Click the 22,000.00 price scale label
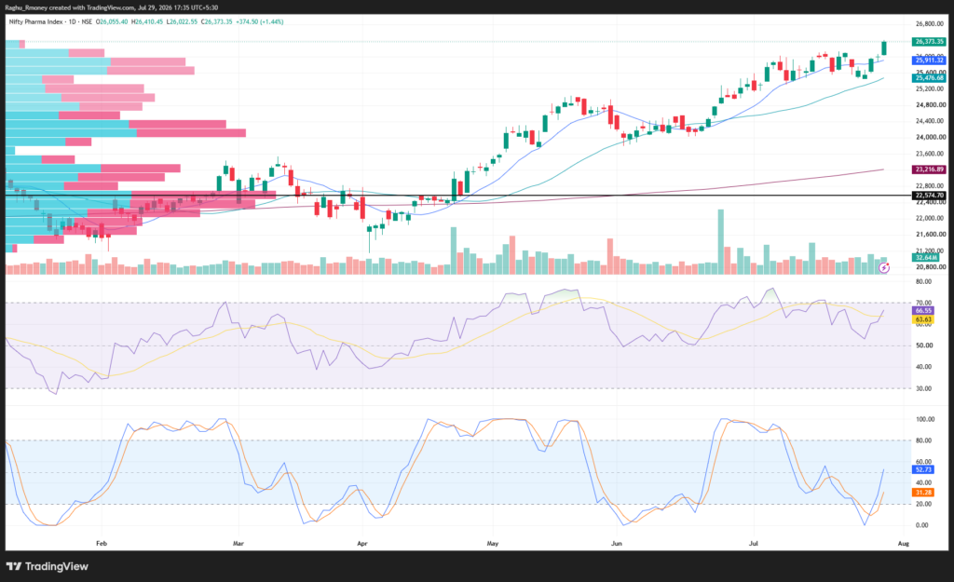The height and width of the screenshot is (582, 954). pyautogui.click(x=930, y=218)
